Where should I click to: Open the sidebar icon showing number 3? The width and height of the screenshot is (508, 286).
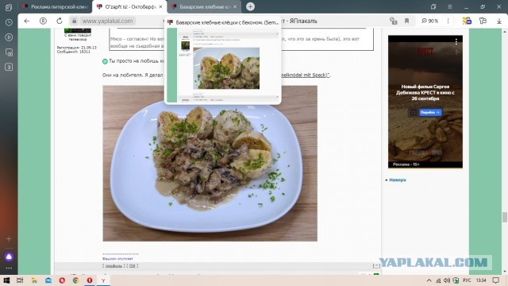pyautogui.click(x=9, y=67)
